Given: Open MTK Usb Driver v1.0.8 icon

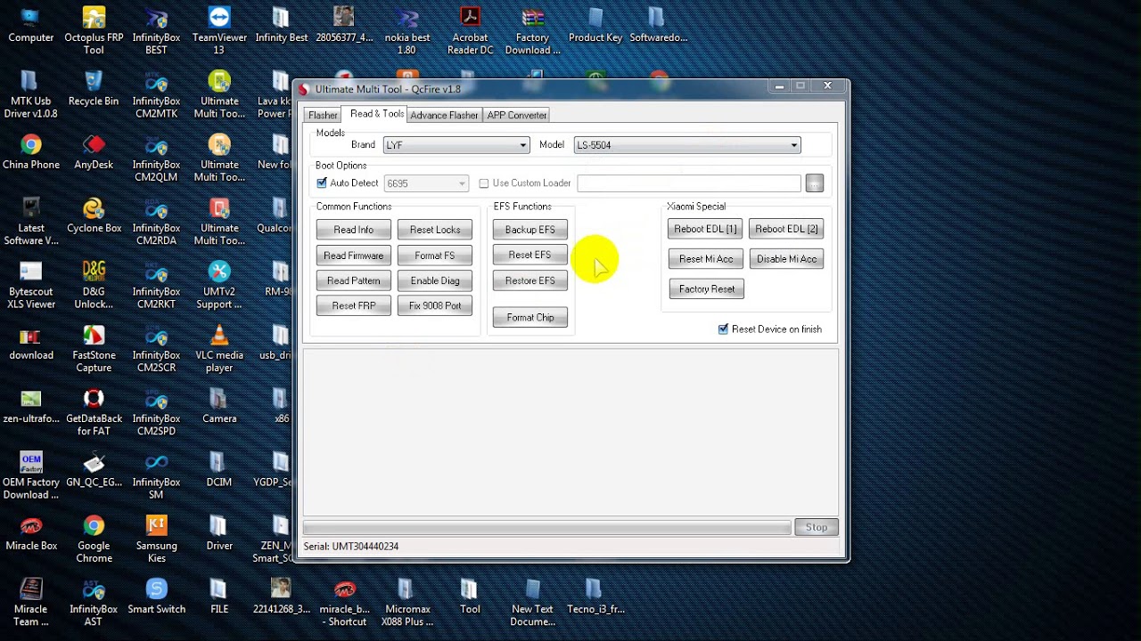Looking at the screenshot, I should pos(31,93).
